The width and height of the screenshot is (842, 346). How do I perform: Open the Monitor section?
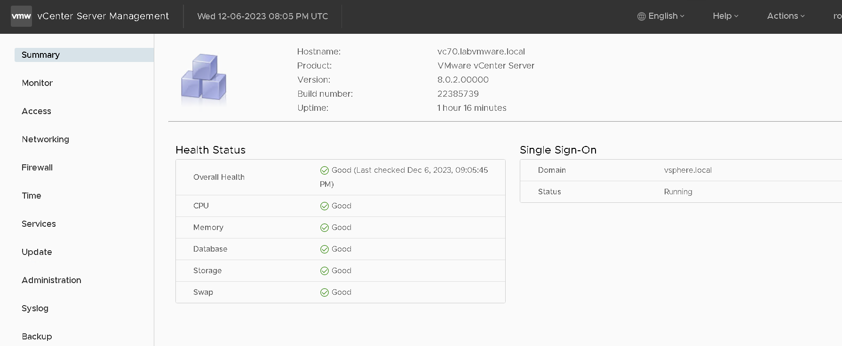(37, 83)
